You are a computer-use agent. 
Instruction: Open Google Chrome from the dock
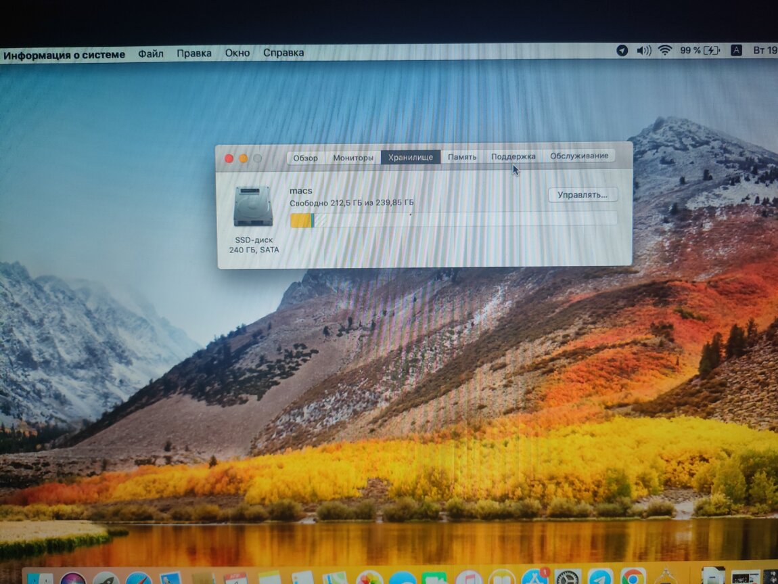pos(633,577)
